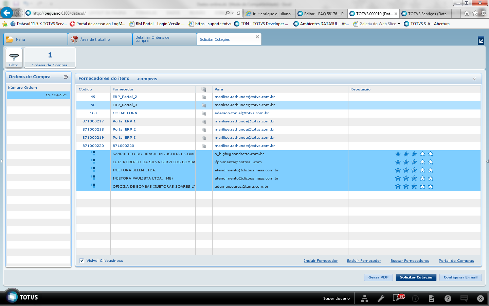The height and width of the screenshot is (306, 489).
Task: Expand the left side panel arrow
Action: [x=1, y=161]
